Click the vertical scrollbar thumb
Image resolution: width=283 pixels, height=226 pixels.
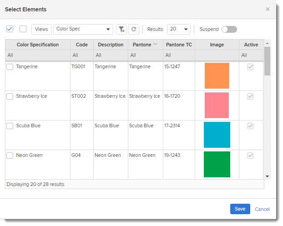coord(267,61)
